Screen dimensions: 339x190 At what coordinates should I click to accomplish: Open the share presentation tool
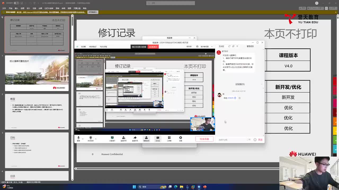pyautogui.click(x=112, y=139)
